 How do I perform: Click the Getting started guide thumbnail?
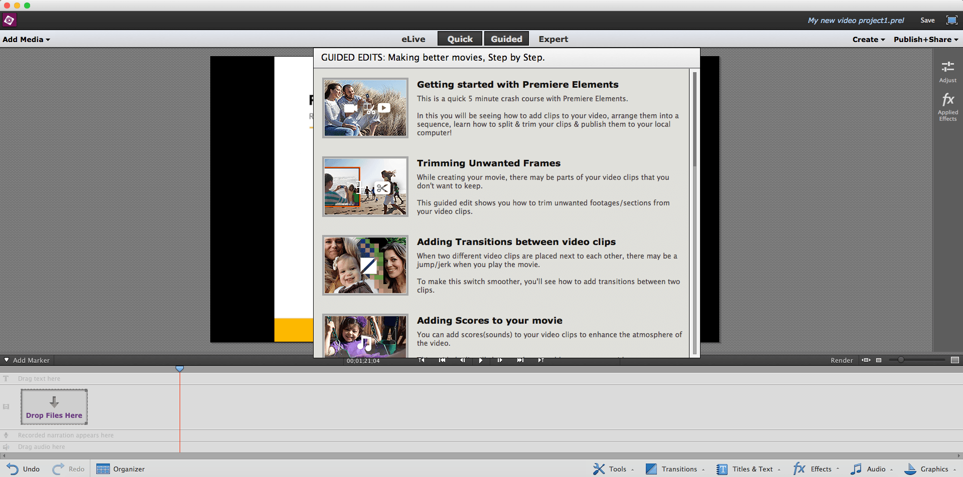(365, 108)
